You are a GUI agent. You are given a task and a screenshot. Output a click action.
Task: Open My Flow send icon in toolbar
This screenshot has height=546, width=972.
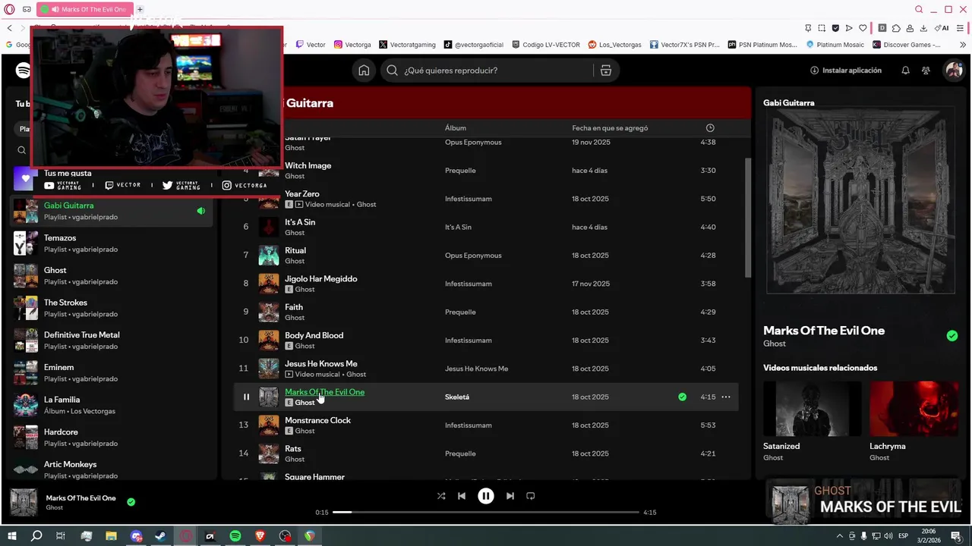(849, 28)
